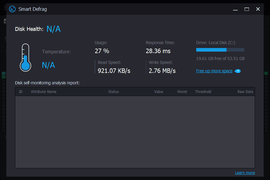Click the Disk self-monitoring analysis report heading
Screen dimensions: 270x180
coord(47,83)
